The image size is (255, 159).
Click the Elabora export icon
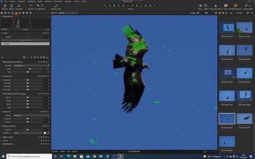[11, 6]
